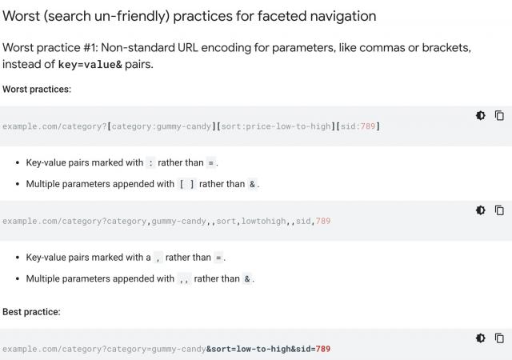Click the colon inline code chip in the first bullet

150,162
